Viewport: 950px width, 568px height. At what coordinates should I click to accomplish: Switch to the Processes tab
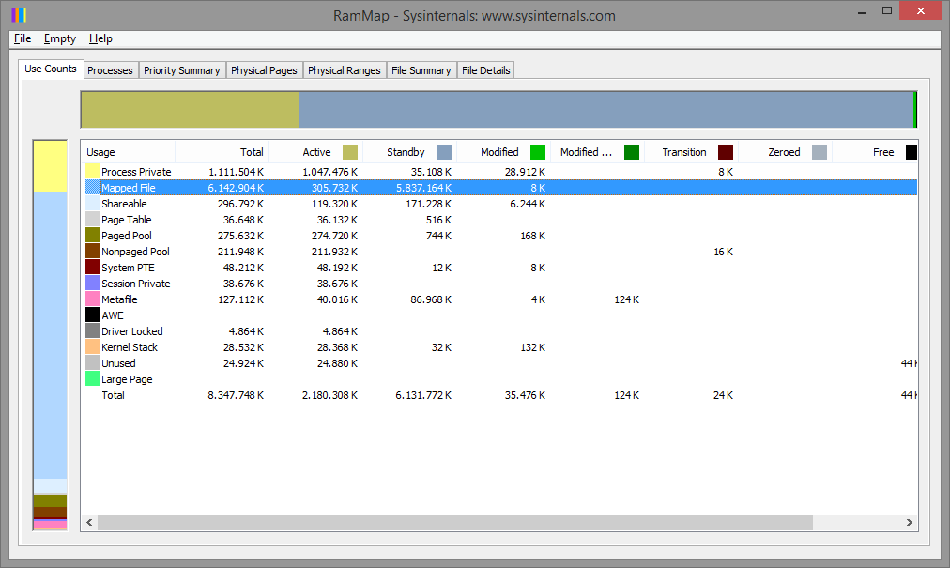click(110, 70)
